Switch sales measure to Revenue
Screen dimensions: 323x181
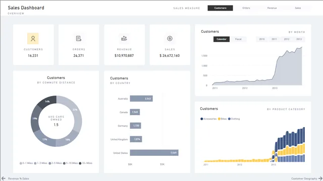[x=272, y=8]
